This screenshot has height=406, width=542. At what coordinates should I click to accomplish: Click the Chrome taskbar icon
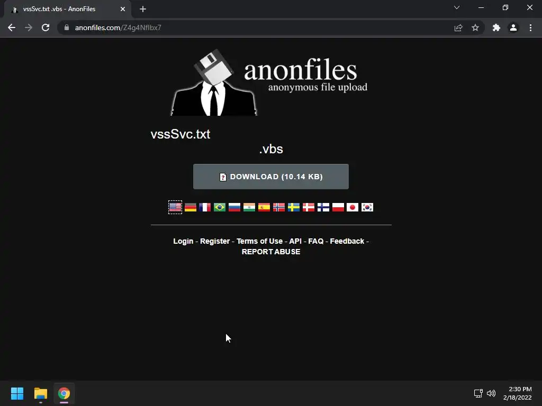pos(64,393)
